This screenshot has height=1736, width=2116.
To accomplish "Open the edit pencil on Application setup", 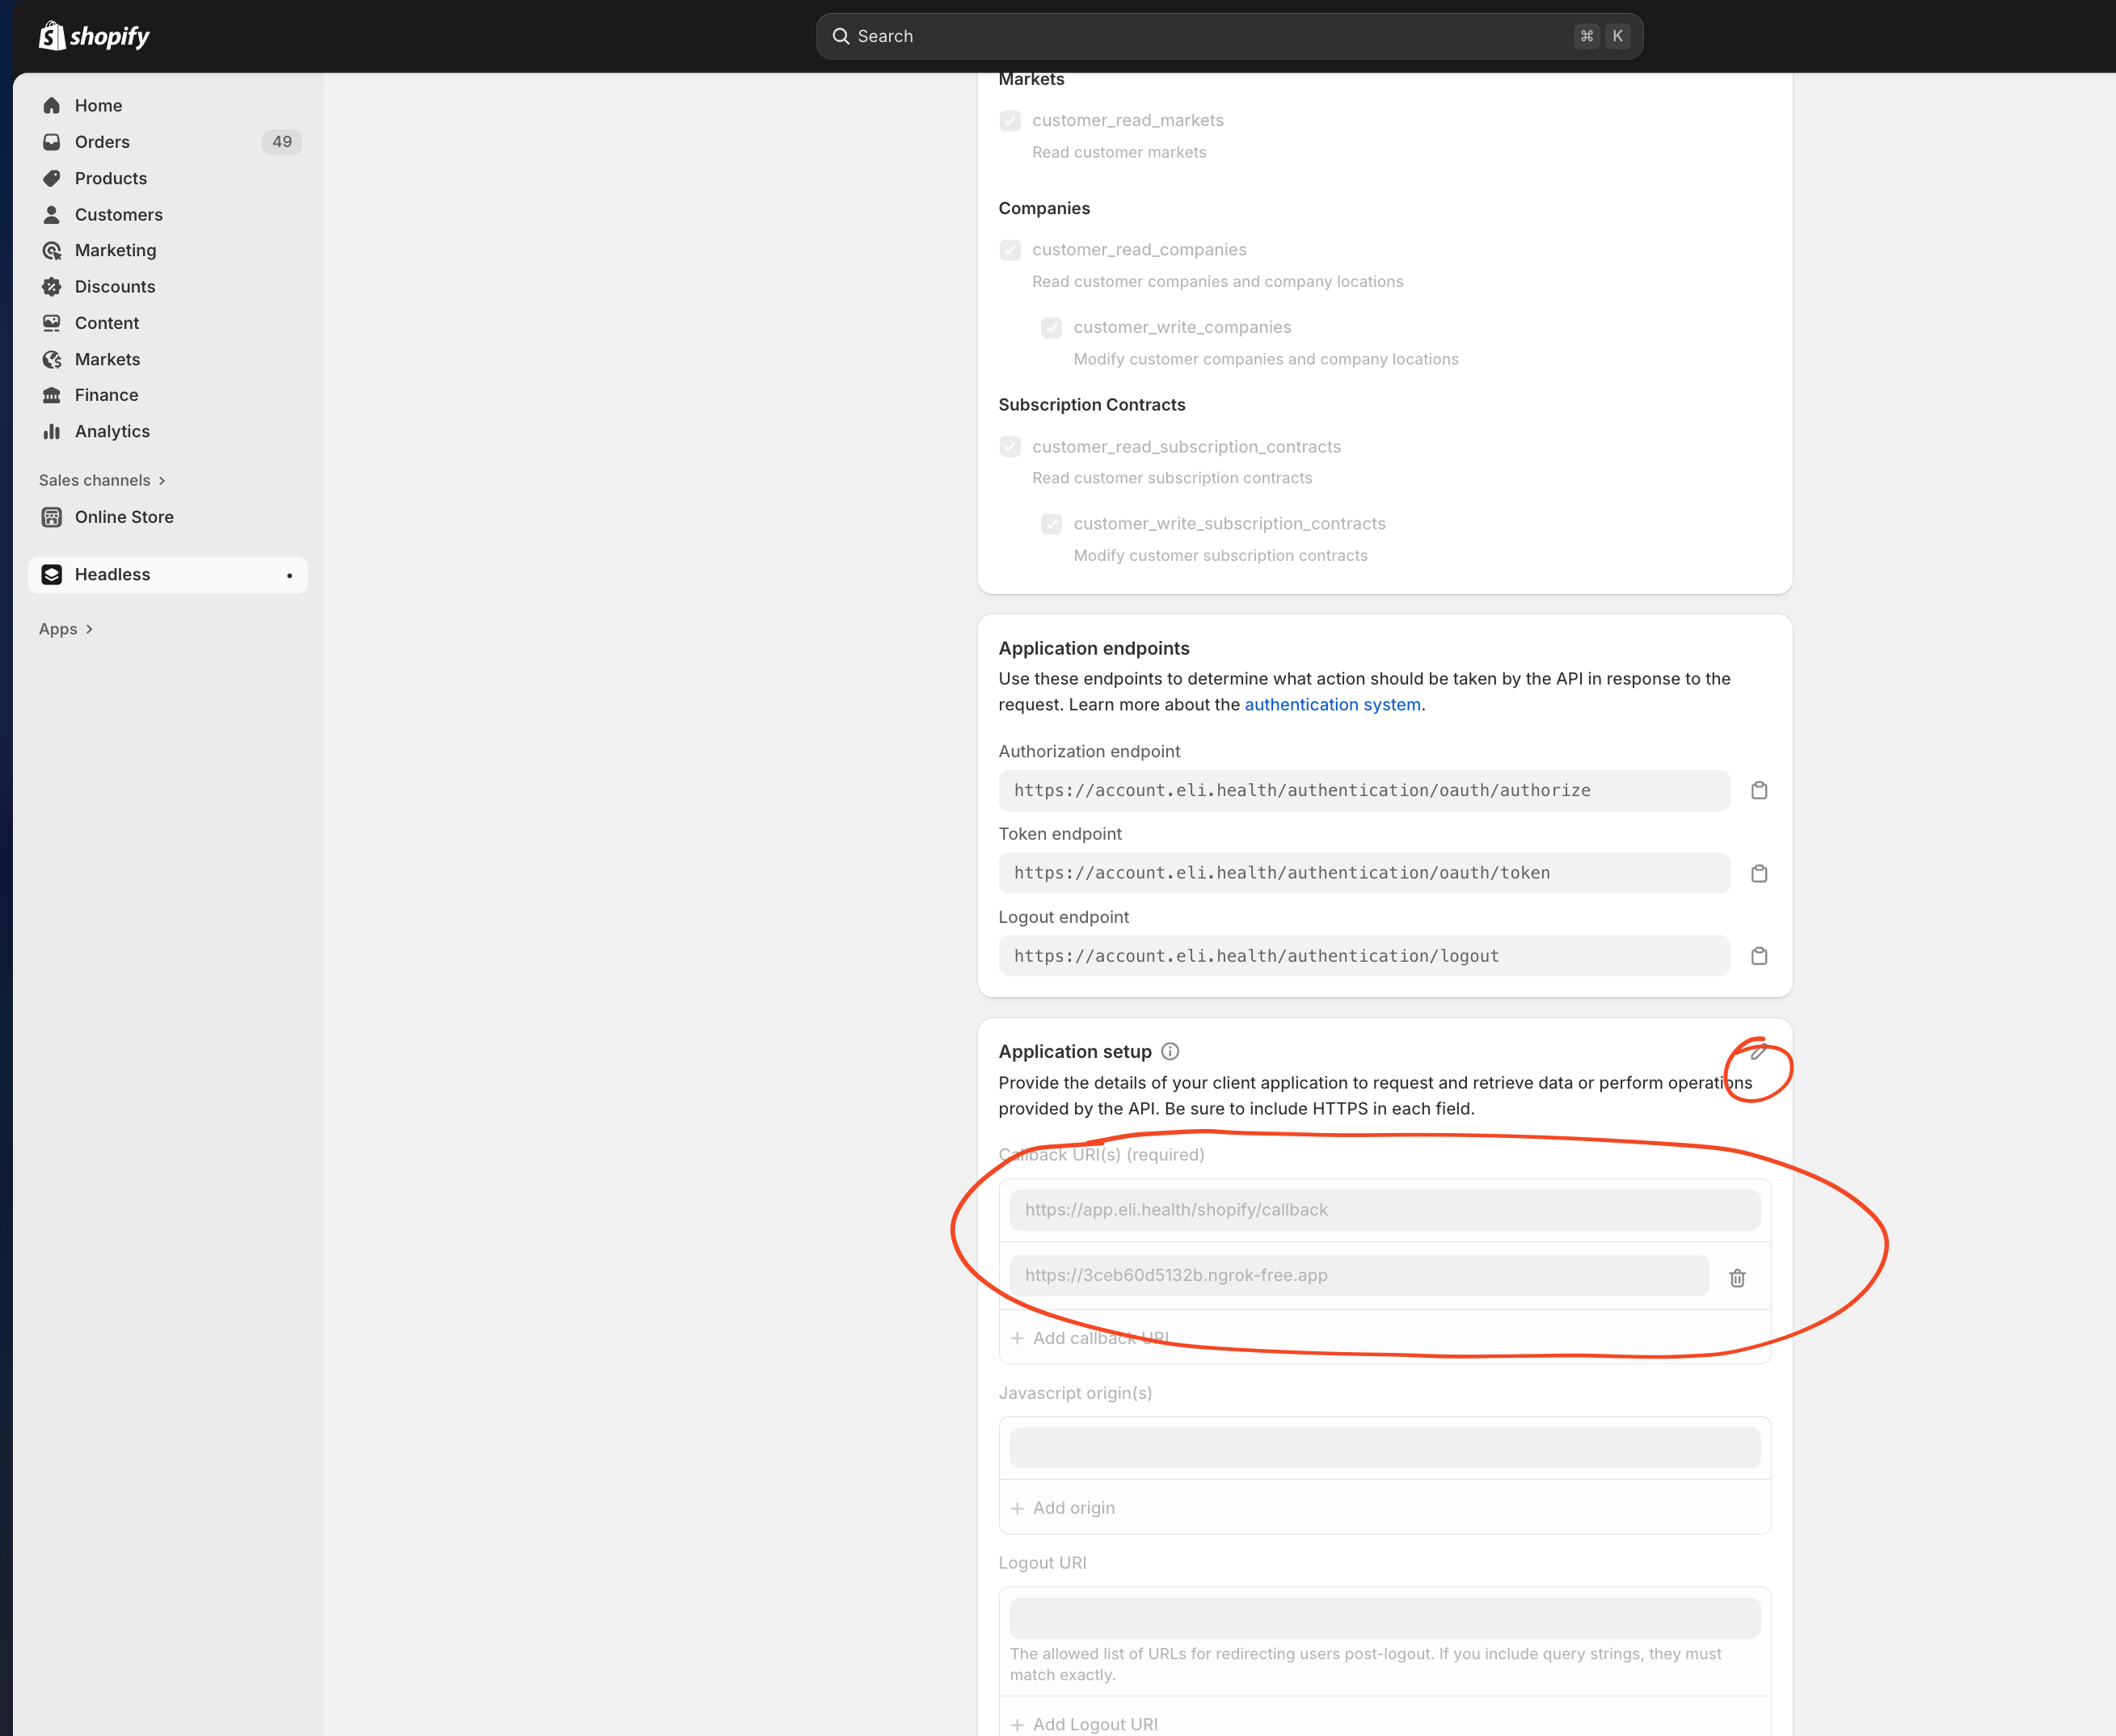I will (1757, 1053).
